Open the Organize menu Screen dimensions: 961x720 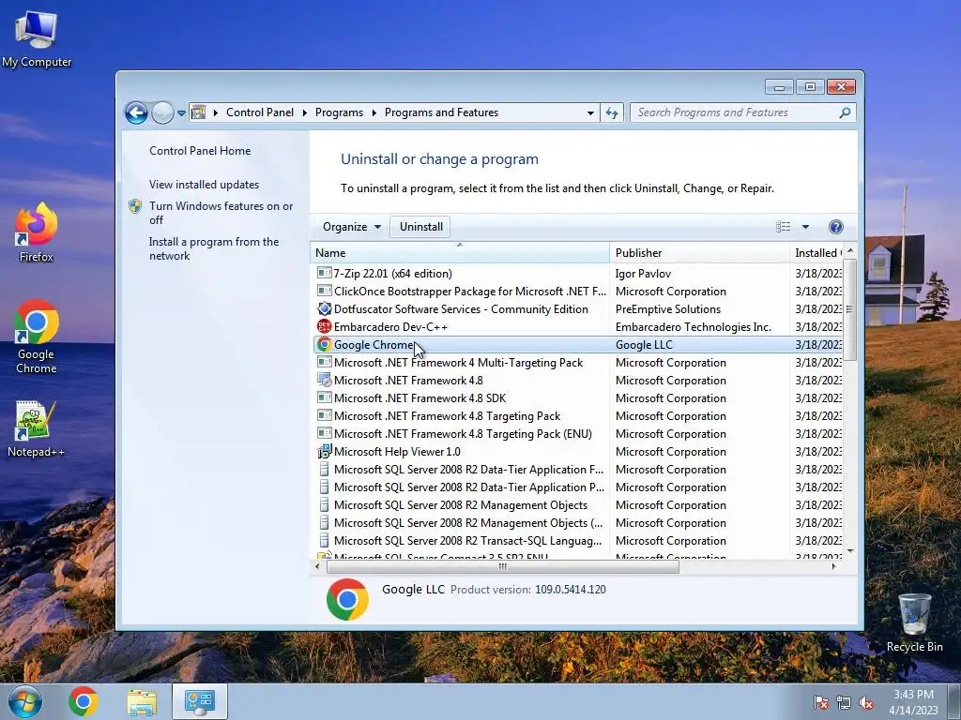(x=352, y=227)
